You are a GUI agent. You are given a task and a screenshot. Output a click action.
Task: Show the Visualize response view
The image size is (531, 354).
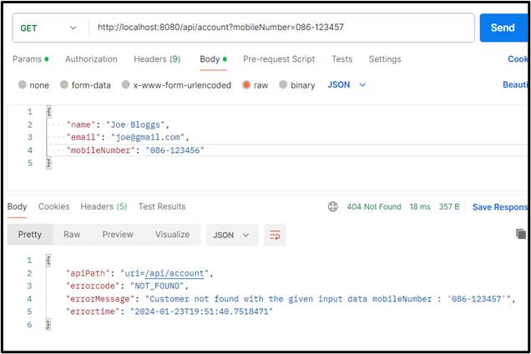click(172, 235)
